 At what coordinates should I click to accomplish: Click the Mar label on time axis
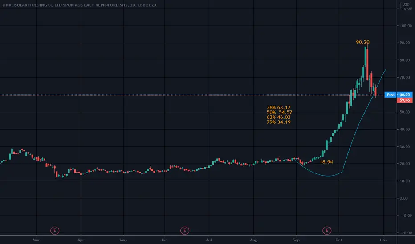[36, 240]
